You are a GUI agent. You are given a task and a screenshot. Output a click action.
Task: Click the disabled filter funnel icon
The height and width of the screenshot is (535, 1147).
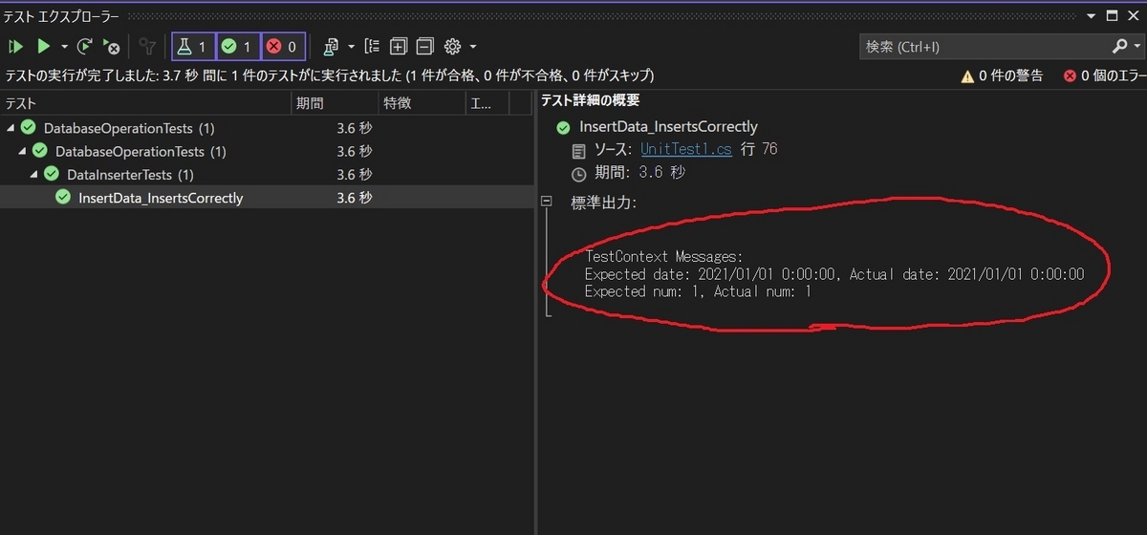click(x=147, y=46)
